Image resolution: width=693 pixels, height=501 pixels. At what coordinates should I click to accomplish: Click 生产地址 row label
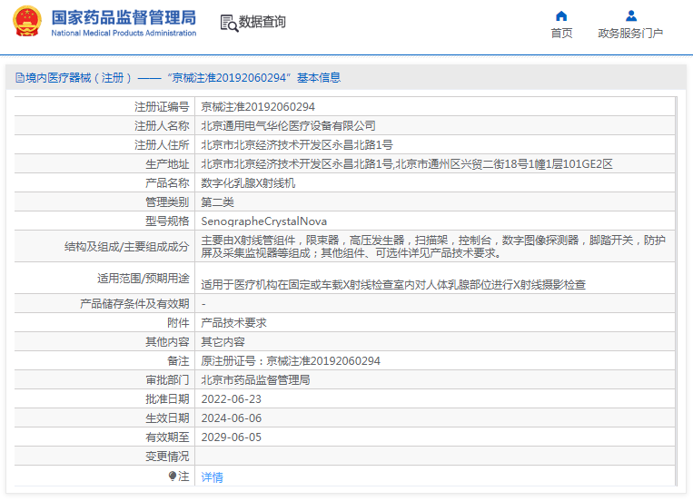[167, 164]
